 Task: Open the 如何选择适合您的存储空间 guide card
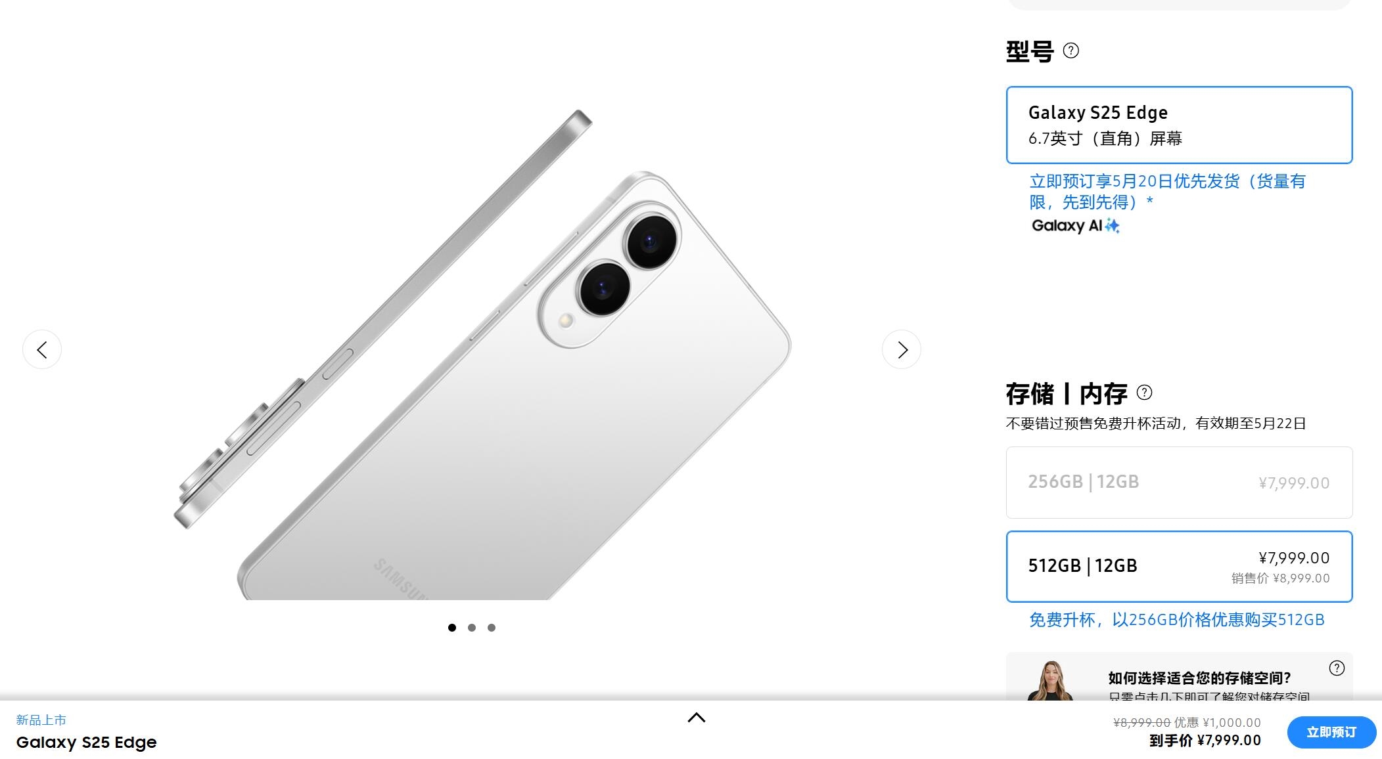coord(1179,676)
